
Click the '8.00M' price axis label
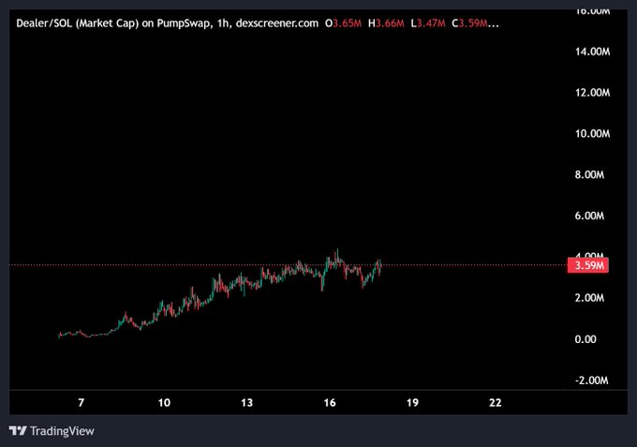click(x=589, y=174)
